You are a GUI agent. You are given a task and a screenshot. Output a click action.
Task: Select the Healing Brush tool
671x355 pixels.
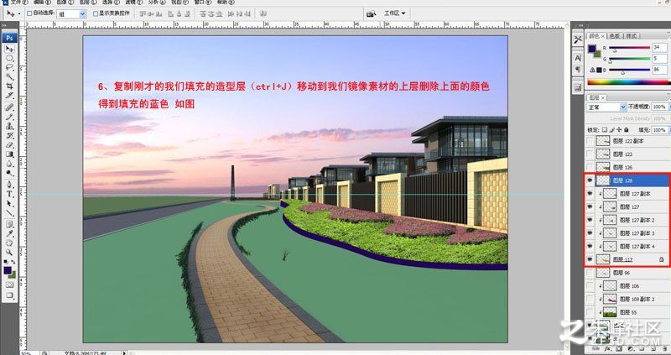pos(9,107)
